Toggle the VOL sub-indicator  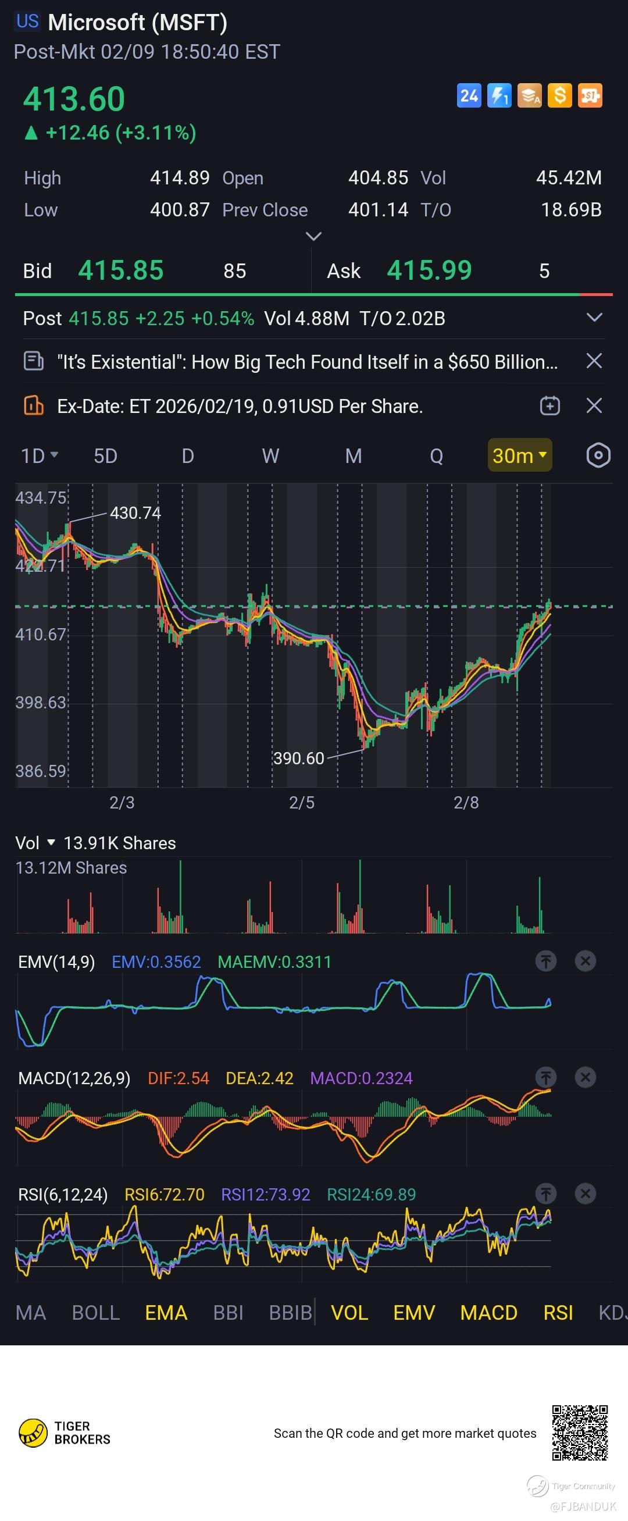coord(349,1313)
